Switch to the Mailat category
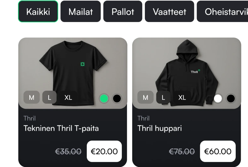 click(x=80, y=11)
